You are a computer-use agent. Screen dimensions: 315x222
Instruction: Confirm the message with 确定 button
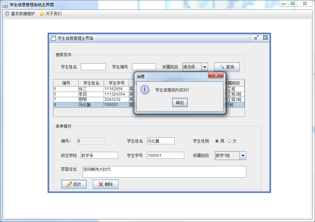(180, 102)
